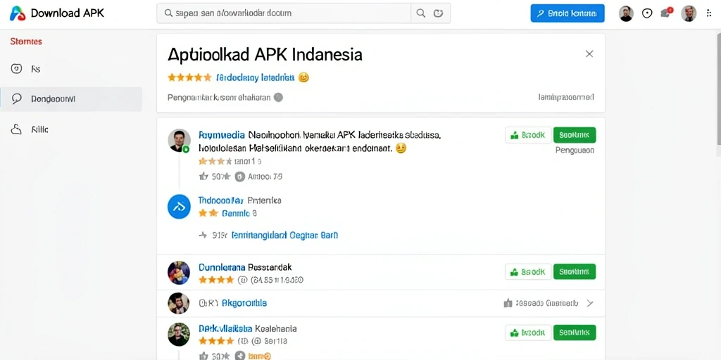Open Foymuedia reviewer's avatar

click(180, 141)
